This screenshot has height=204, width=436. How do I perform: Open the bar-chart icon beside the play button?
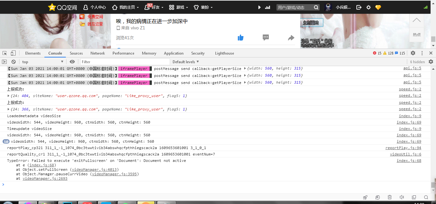coord(268,7)
